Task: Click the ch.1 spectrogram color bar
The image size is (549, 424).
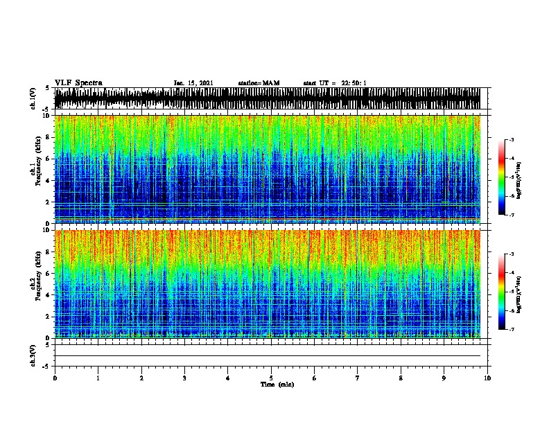Action: pyautogui.click(x=502, y=177)
